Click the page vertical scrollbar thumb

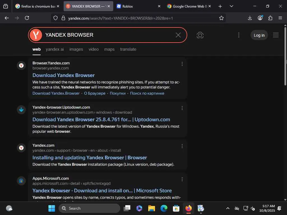click(285, 56)
